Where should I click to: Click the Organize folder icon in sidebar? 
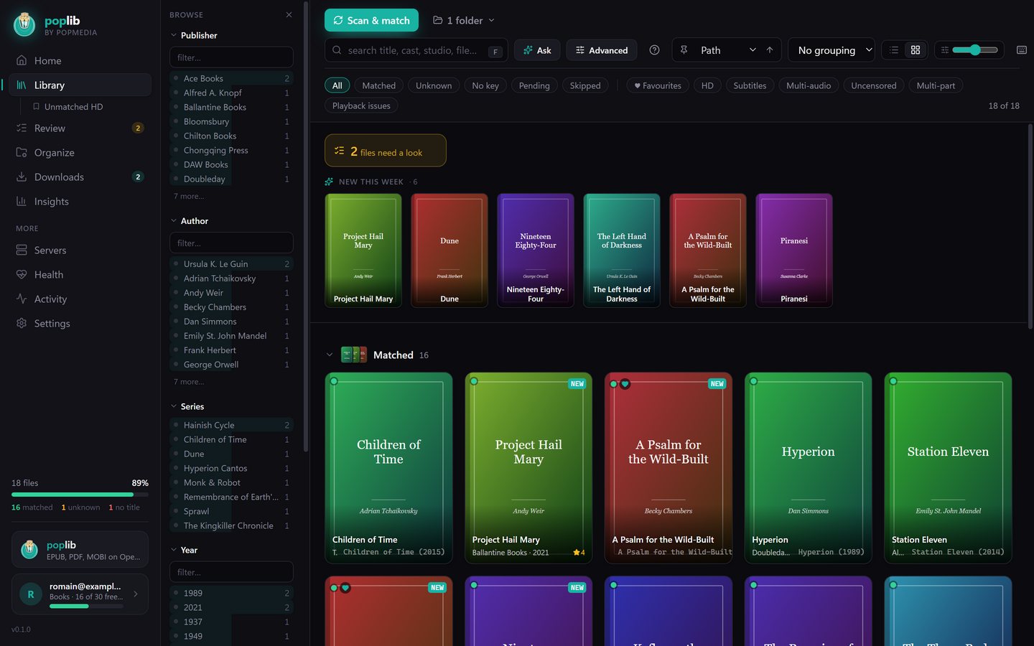tap(22, 152)
